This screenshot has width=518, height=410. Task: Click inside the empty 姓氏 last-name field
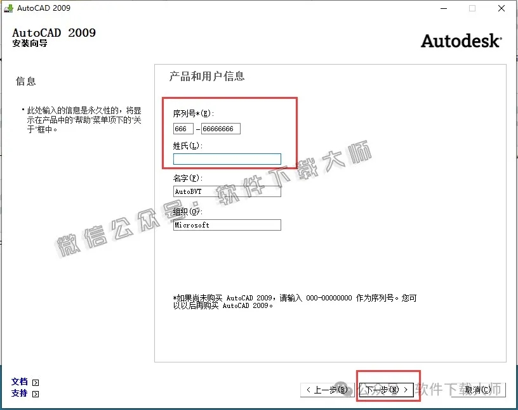pyautogui.click(x=227, y=158)
